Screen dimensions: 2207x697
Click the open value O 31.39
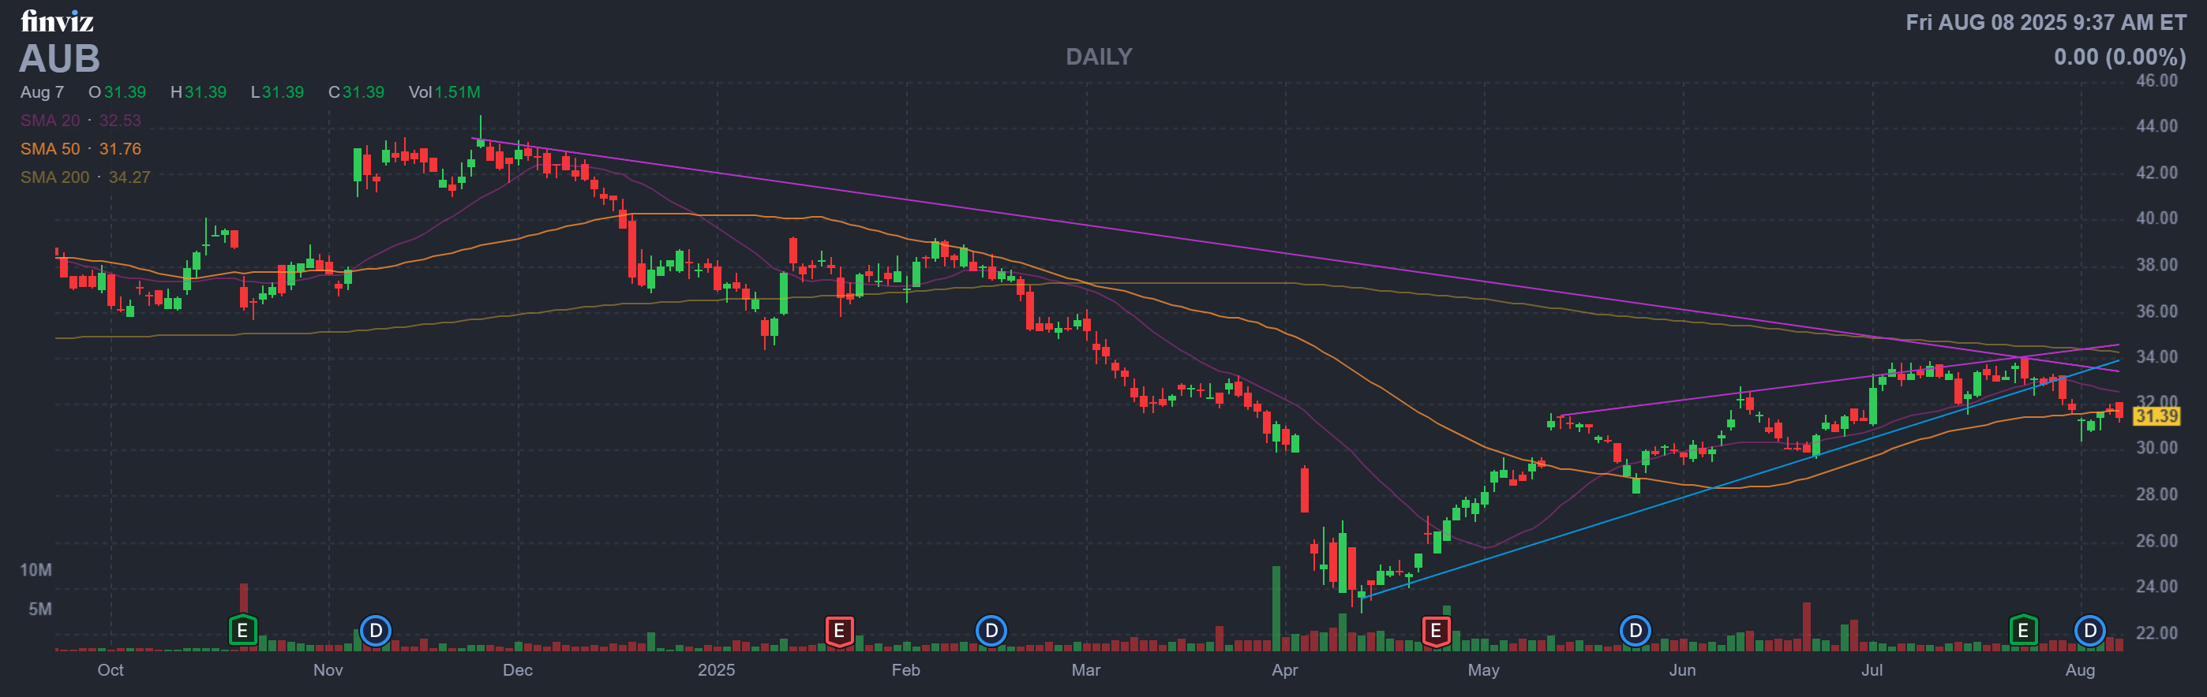(x=118, y=92)
